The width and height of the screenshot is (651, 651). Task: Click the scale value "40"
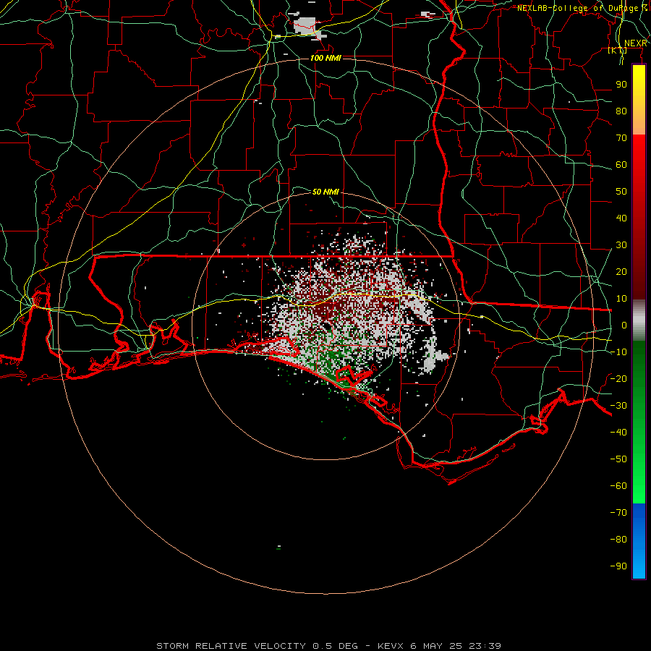[x=621, y=218]
